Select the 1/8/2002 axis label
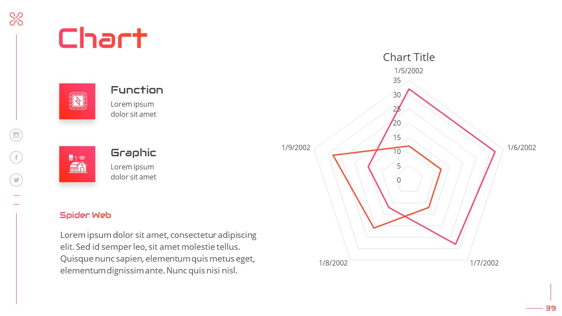This screenshot has width=562, height=316. (333, 263)
